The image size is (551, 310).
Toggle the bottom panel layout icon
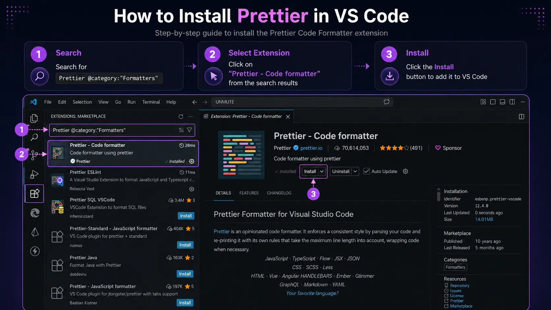point(502,102)
